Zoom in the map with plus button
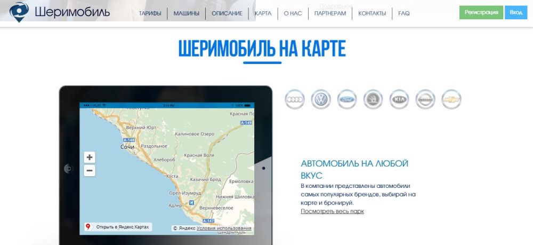This screenshot has width=533, height=245. click(x=90, y=157)
